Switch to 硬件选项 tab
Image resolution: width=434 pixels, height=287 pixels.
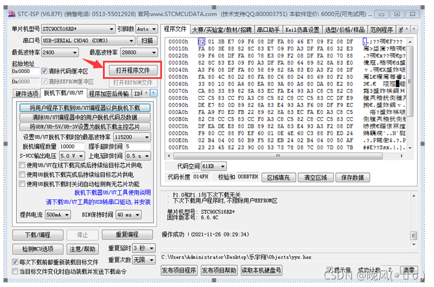(x=27, y=94)
